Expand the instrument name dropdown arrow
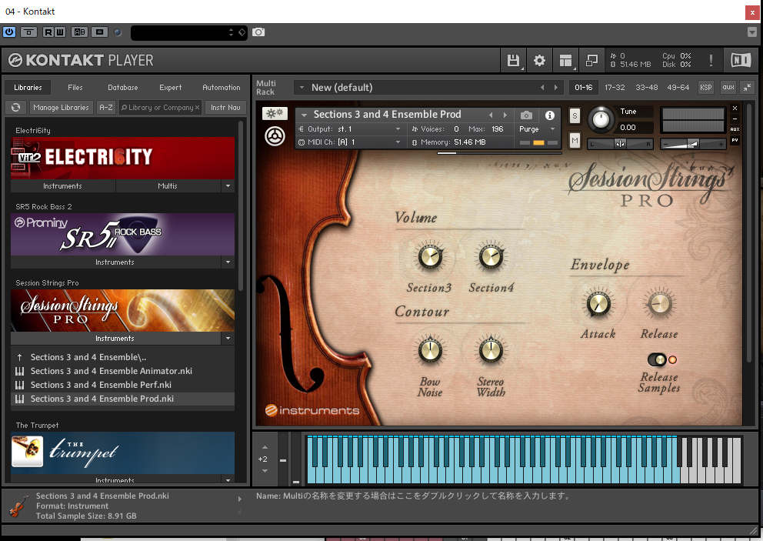Screen dimensions: 763x541 tap(304, 115)
